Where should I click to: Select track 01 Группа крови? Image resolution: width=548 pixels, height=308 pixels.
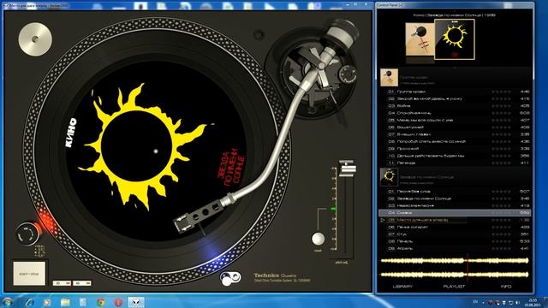tap(456, 92)
